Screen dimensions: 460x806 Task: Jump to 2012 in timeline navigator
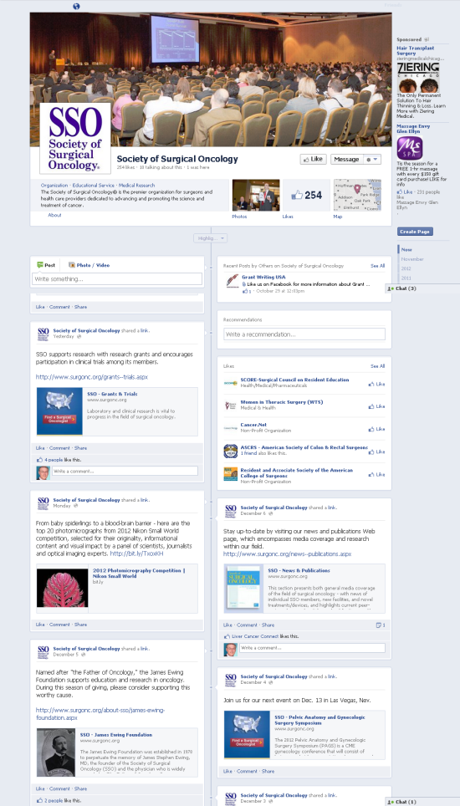tap(406, 268)
